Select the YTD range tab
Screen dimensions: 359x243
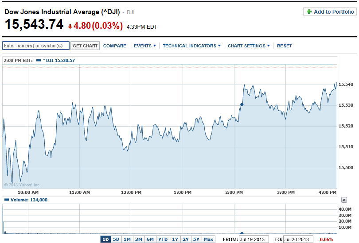(163, 239)
